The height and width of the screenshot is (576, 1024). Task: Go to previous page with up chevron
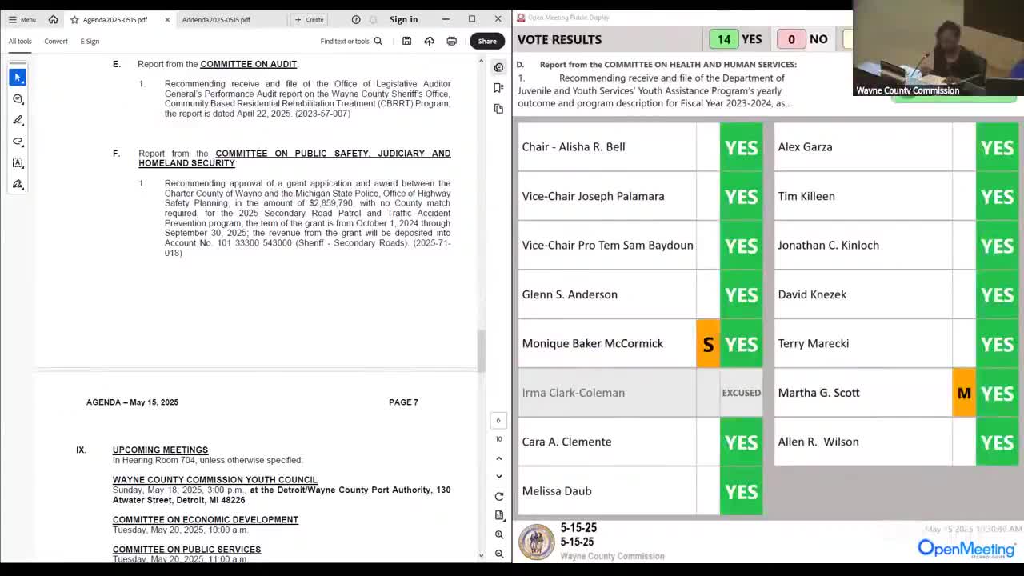(x=498, y=458)
